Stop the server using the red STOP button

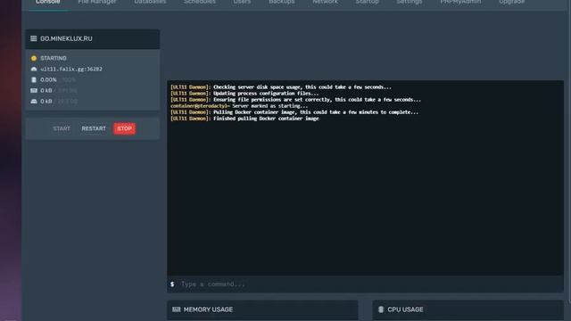pos(125,128)
